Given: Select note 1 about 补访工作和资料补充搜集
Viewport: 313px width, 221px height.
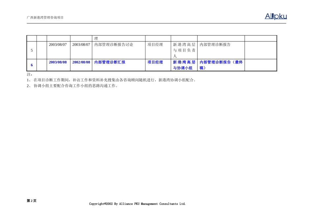Looking at the screenshot, I should tap(111, 80).
